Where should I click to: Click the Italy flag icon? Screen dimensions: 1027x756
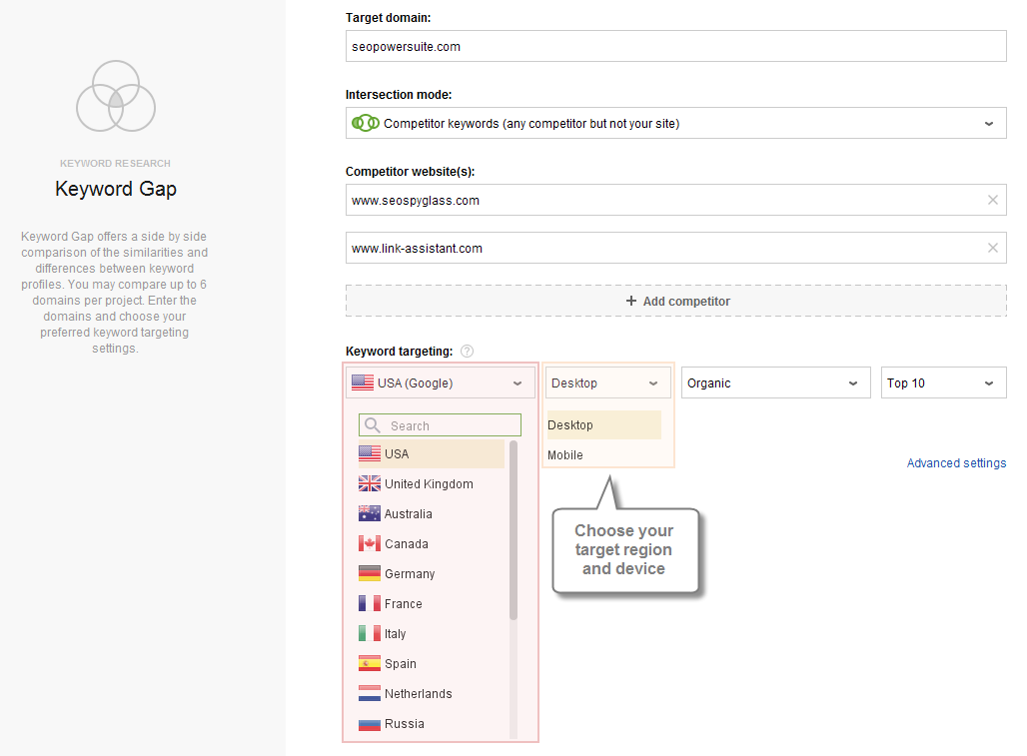pyautogui.click(x=370, y=633)
